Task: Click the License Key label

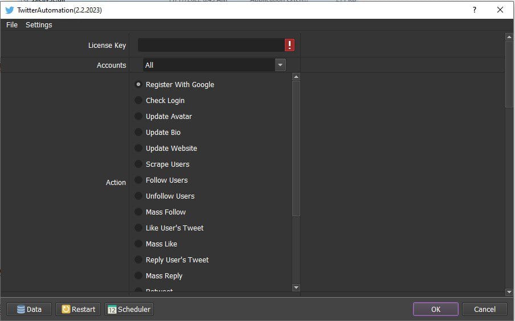Action: [107, 46]
